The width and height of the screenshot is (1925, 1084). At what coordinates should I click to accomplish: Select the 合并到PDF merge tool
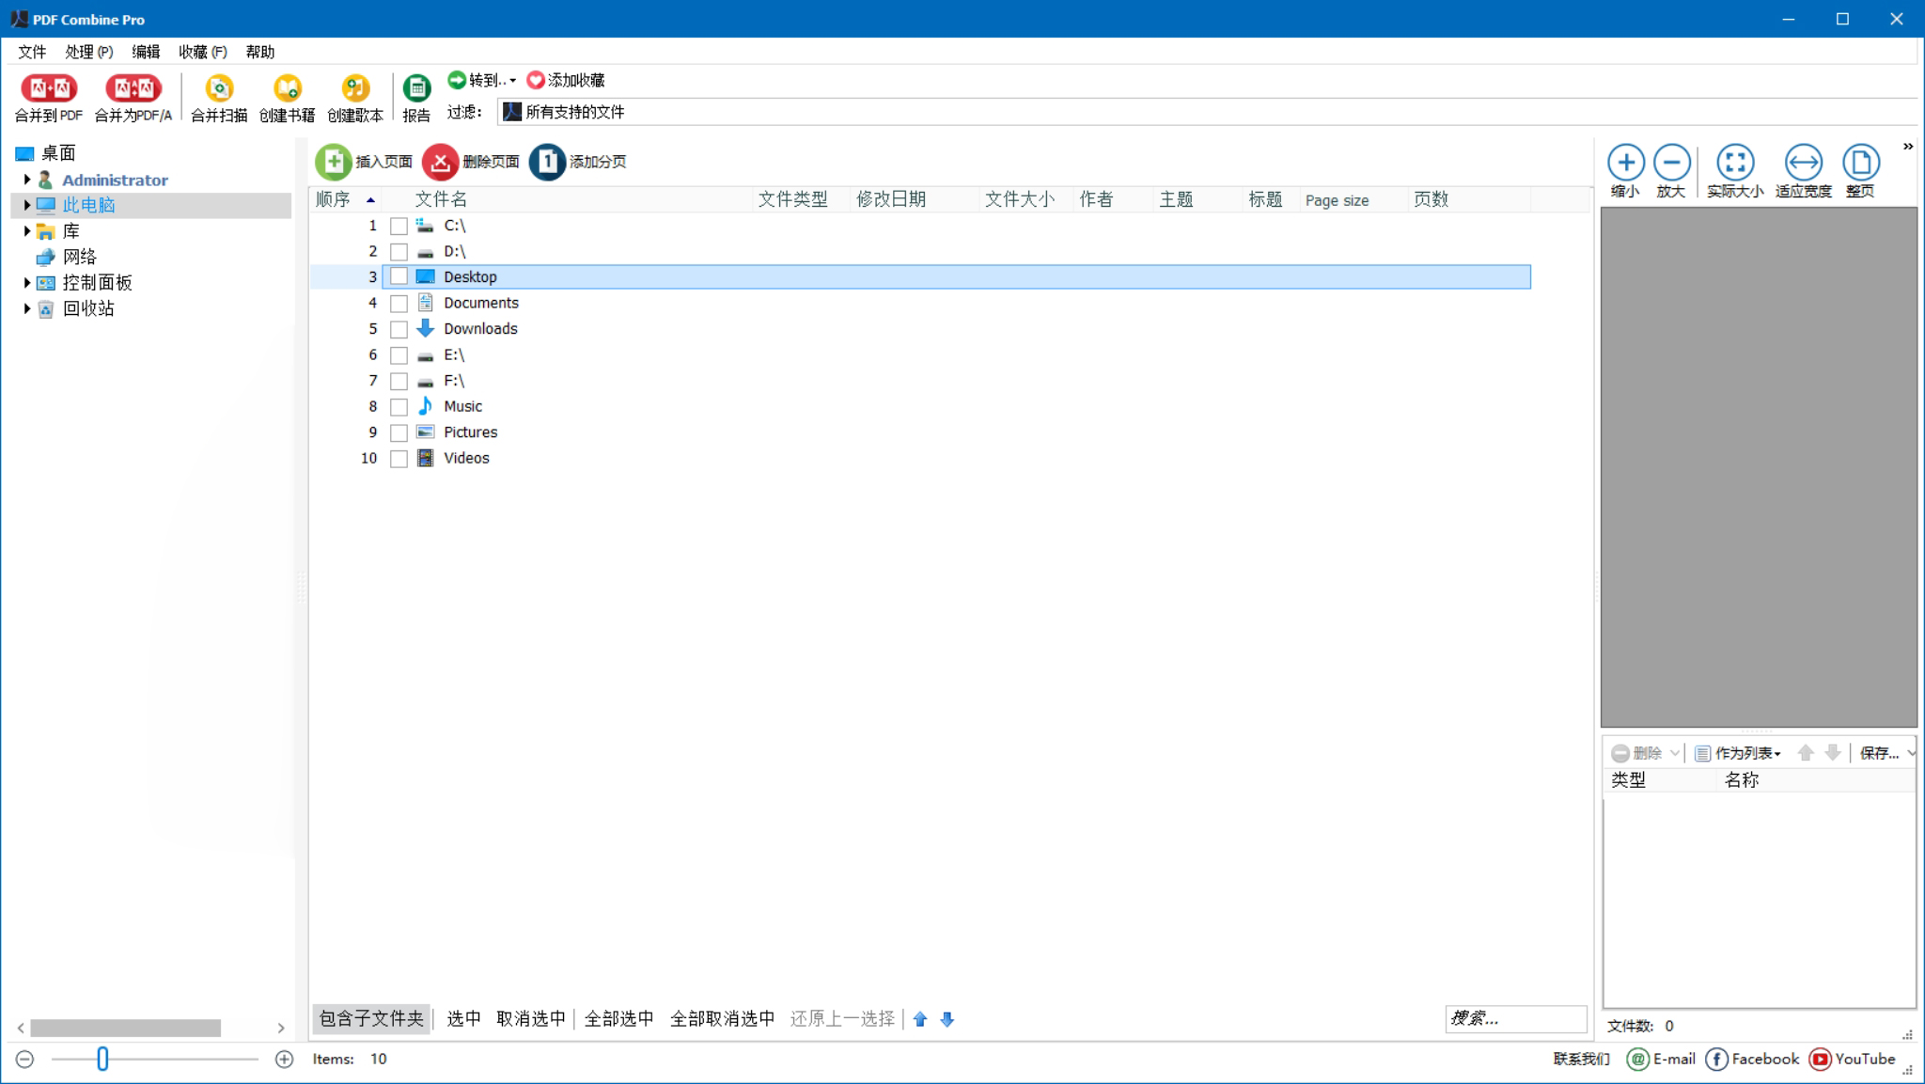tap(50, 94)
